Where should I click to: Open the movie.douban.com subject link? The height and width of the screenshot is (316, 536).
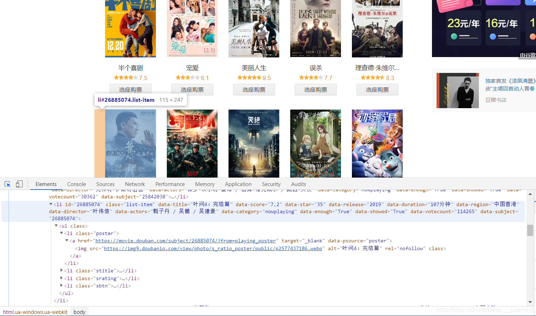click(x=186, y=241)
